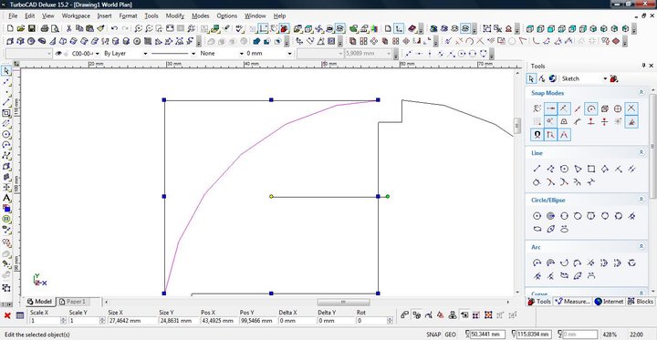Open the Measure palette tab
This screenshot has height=340, width=657.
572,302
